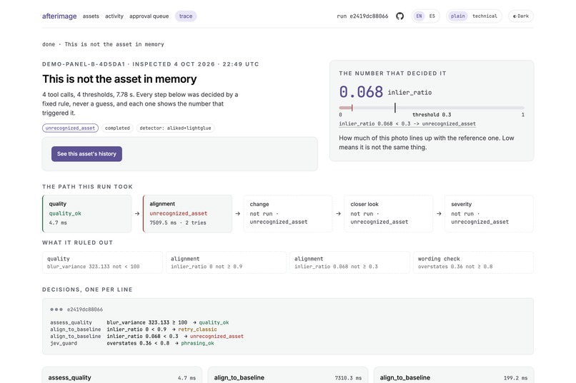Click See this asset's history button
Viewport: 576px width, 383px height.
click(x=86, y=154)
